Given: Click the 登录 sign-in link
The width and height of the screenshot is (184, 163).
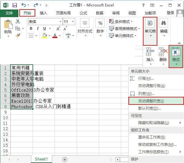Looking at the screenshot, I should coord(171,13).
